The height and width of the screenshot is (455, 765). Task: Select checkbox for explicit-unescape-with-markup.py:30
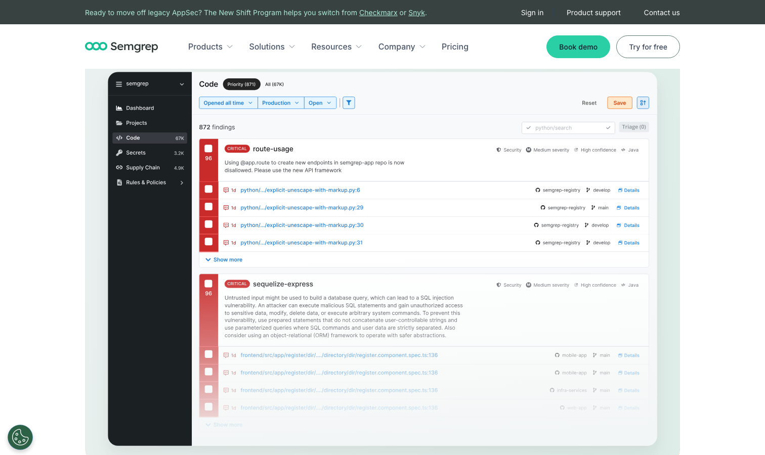pyautogui.click(x=208, y=224)
